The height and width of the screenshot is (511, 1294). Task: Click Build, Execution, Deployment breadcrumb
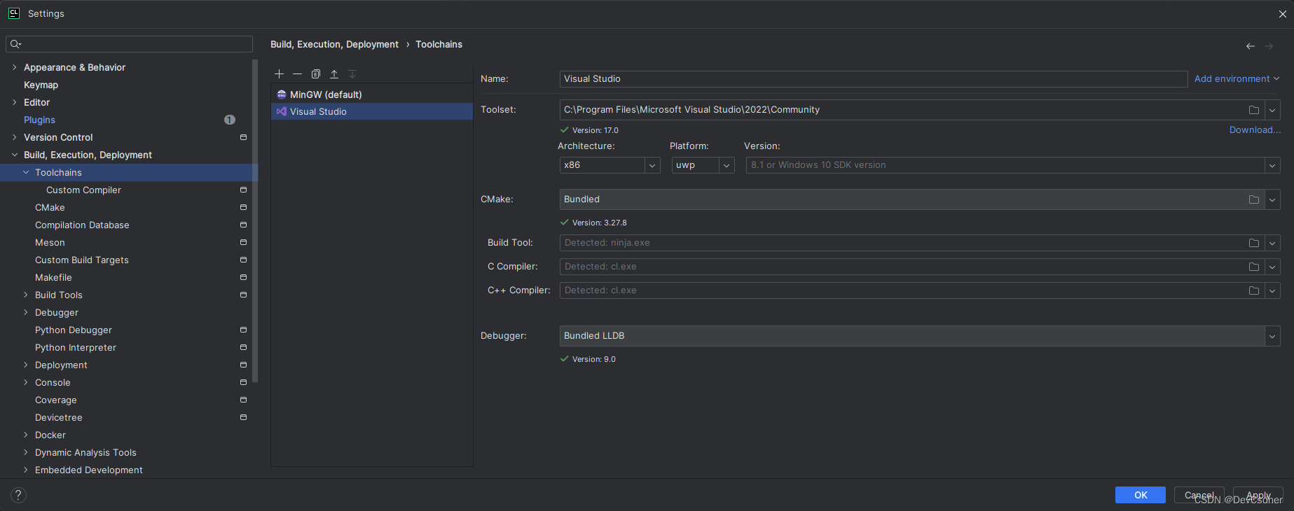click(334, 44)
